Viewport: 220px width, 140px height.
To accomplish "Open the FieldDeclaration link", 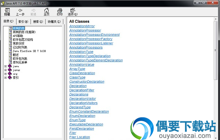I will click(82, 129).
